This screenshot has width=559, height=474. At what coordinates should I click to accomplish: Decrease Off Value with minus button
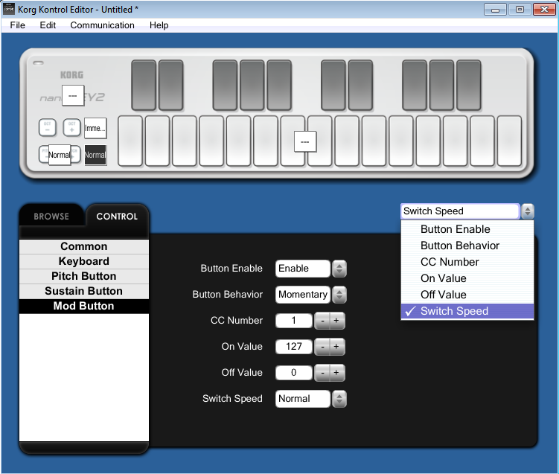tap(322, 373)
